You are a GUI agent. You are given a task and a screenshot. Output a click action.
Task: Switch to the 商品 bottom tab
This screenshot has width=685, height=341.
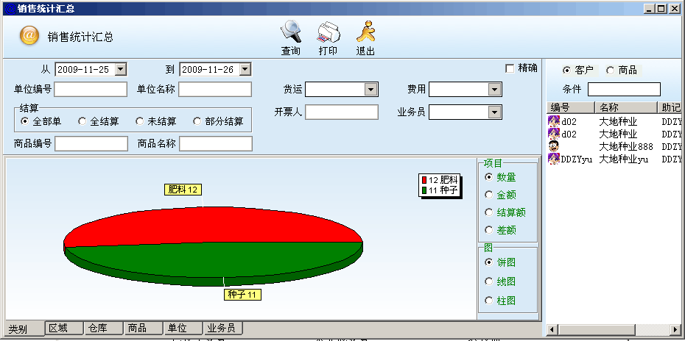pyautogui.click(x=144, y=328)
